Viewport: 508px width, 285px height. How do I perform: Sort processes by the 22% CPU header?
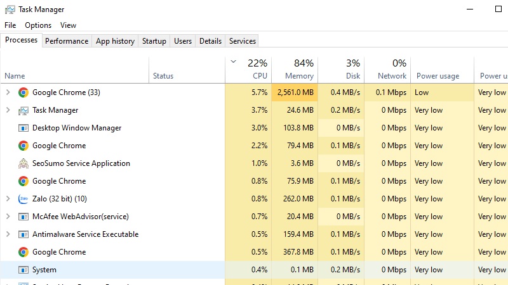click(x=248, y=70)
